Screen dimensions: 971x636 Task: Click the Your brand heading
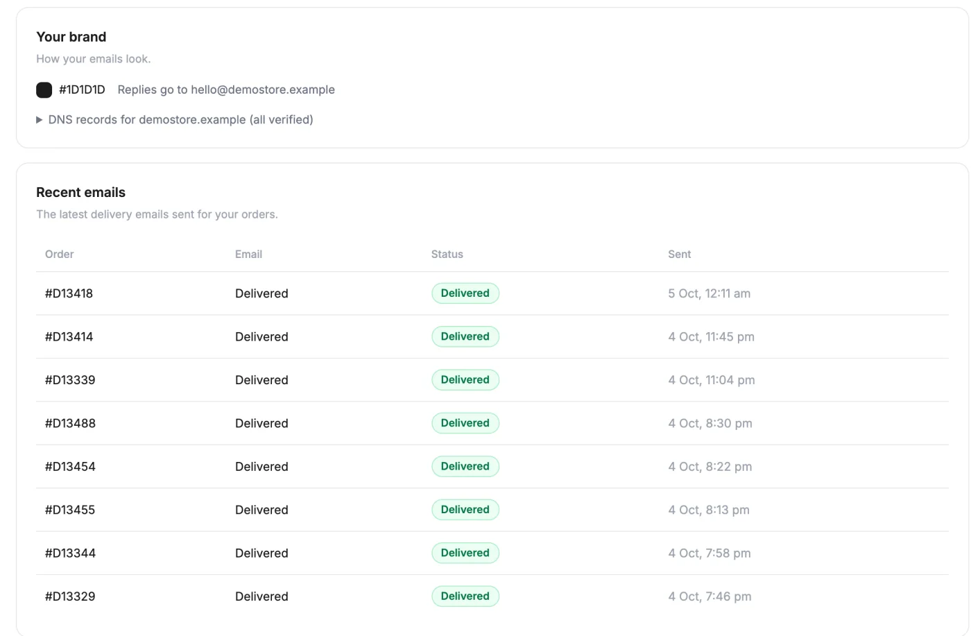[71, 37]
